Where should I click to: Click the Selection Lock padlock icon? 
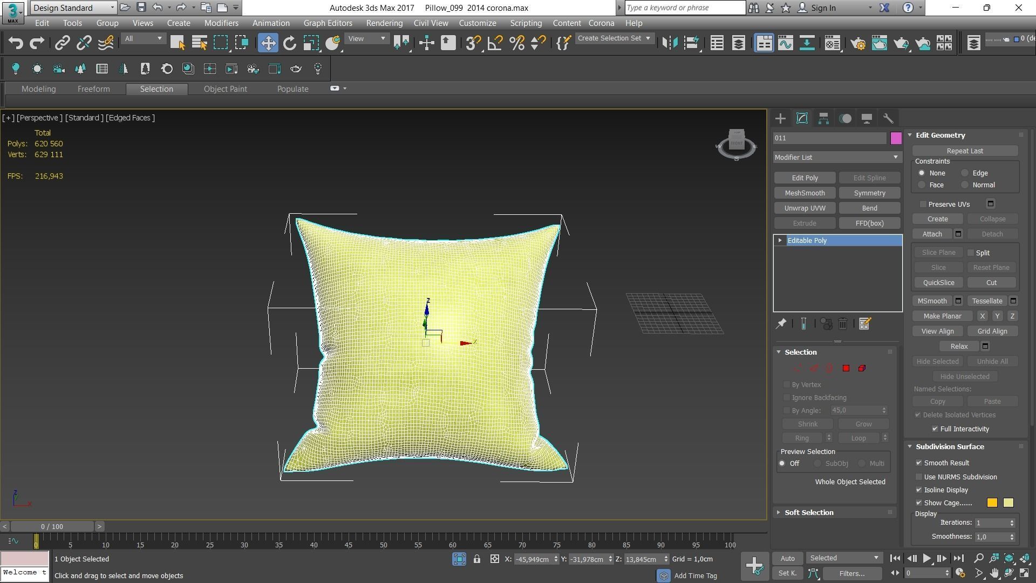(477, 559)
